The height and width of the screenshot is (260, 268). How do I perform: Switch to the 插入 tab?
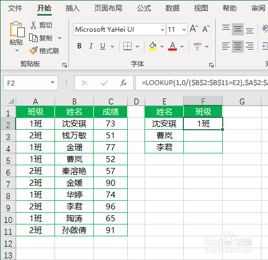point(72,8)
